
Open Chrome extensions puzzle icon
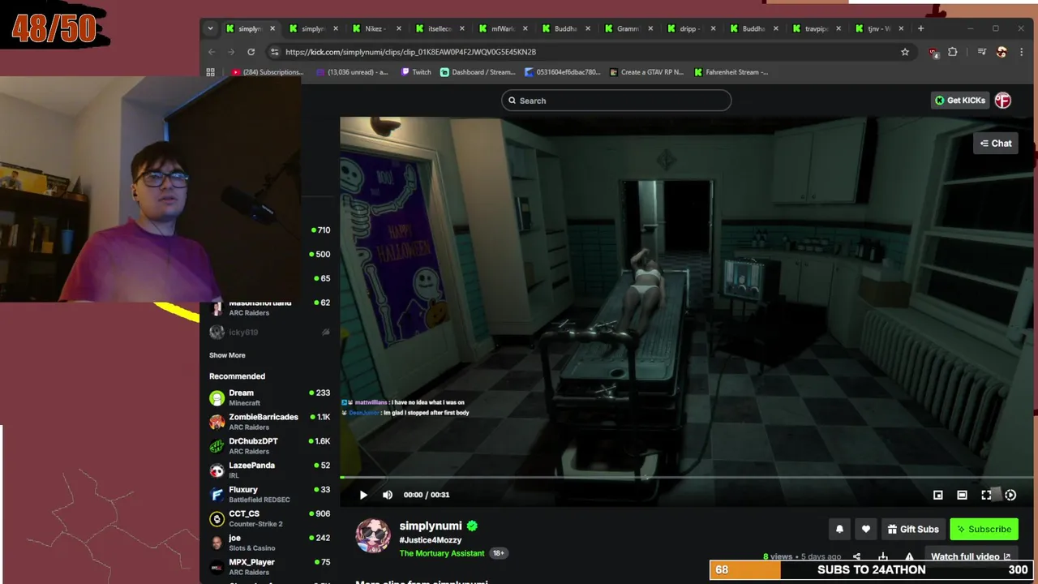point(953,52)
